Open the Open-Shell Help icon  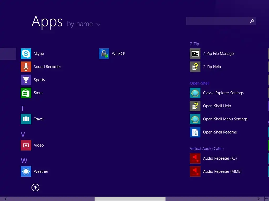(x=195, y=106)
